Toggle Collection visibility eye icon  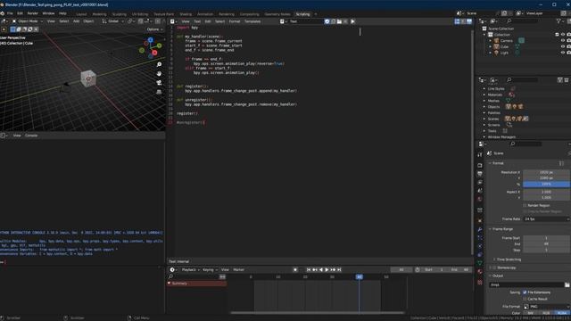[x=563, y=35]
